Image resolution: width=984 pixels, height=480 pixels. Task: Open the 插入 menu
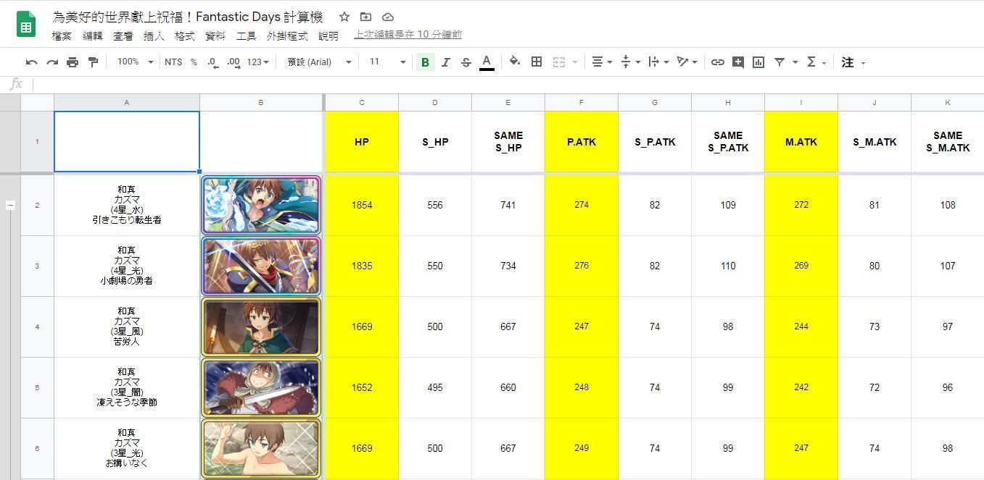click(154, 35)
